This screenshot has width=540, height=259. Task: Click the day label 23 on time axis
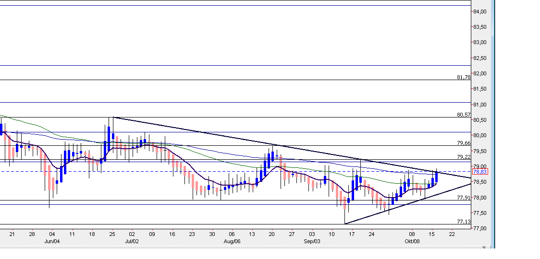[x=192, y=234]
